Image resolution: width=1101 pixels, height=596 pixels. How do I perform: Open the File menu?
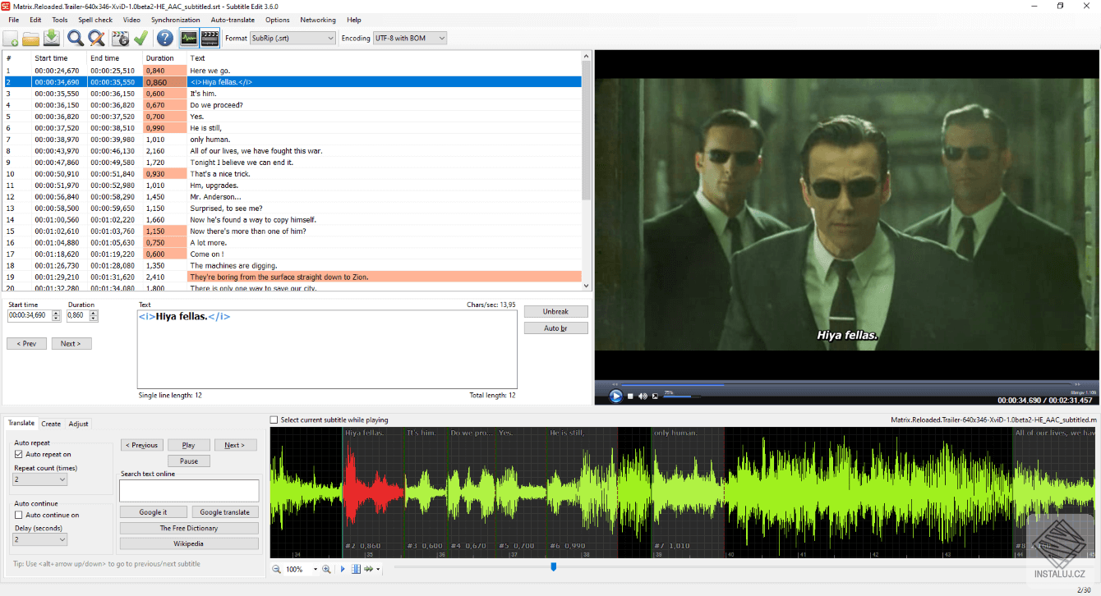pyautogui.click(x=14, y=20)
